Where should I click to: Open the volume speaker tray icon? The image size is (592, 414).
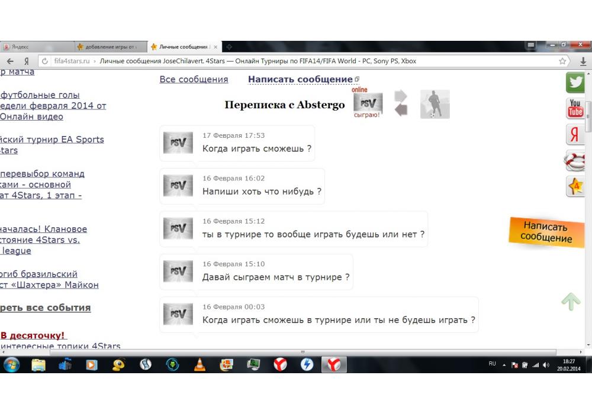(x=546, y=364)
